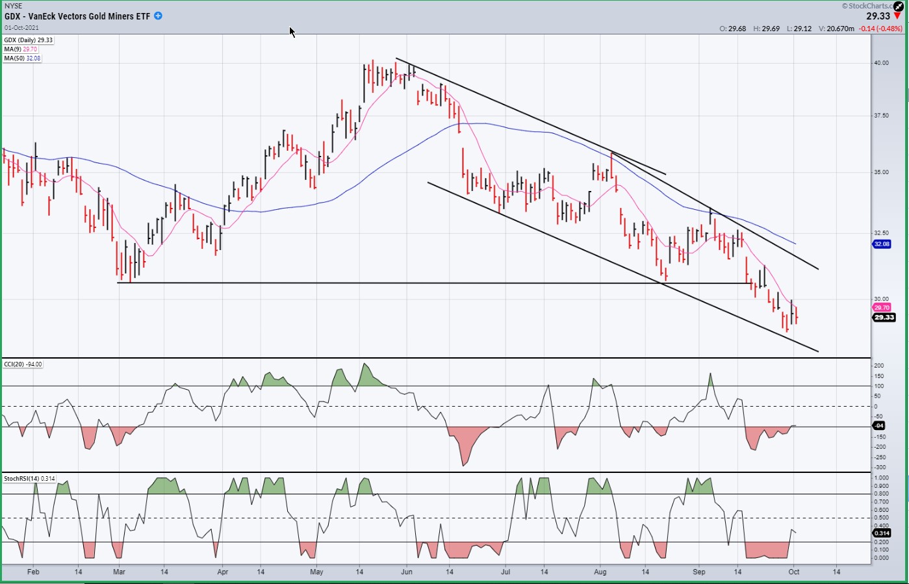The image size is (909, 584).
Task: Click the pink 29.70 price axis tag
Action: tap(882, 308)
